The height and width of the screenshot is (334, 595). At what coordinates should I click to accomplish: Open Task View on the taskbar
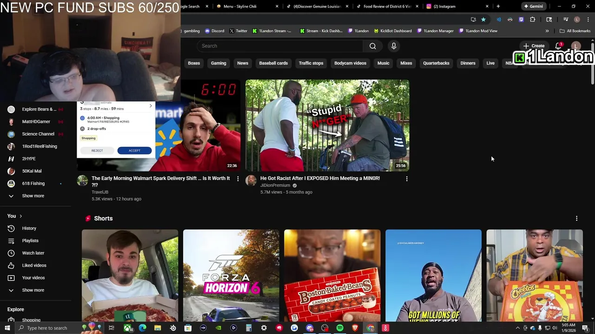pos(112,328)
